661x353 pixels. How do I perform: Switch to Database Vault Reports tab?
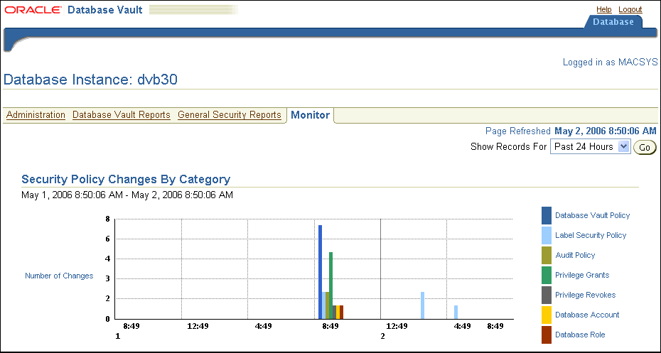122,115
